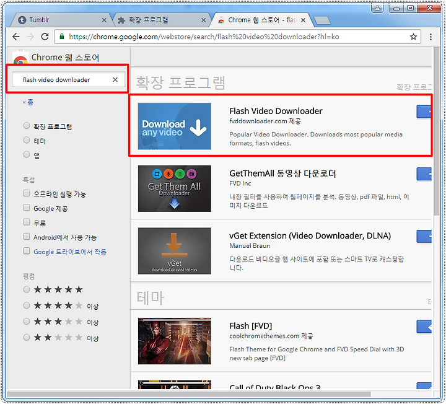Bookmark this page with the star icon
The image size is (446, 404).
pyautogui.click(x=413, y=37)
